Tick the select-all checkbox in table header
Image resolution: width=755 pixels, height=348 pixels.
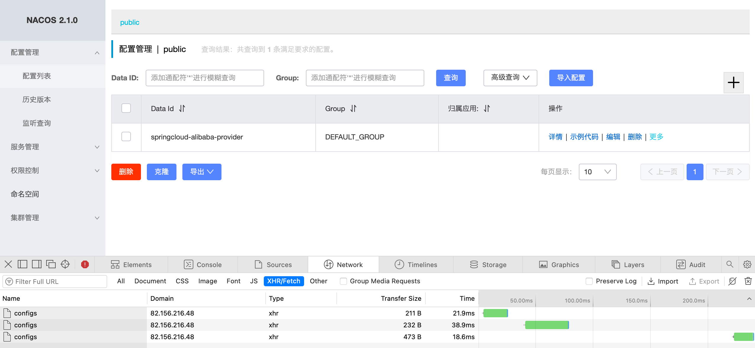pos(126,108)
